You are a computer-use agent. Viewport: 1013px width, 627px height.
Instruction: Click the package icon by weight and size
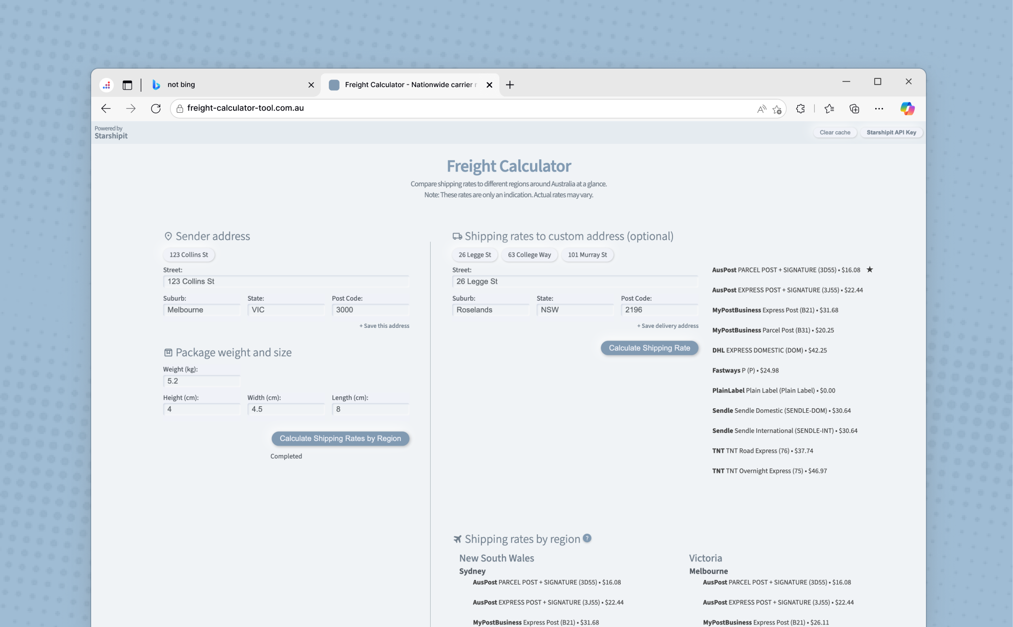point(168,352)
